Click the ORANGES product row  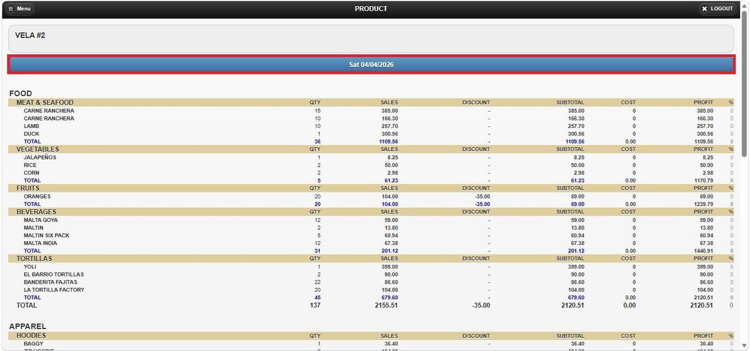tap(371, 196)
